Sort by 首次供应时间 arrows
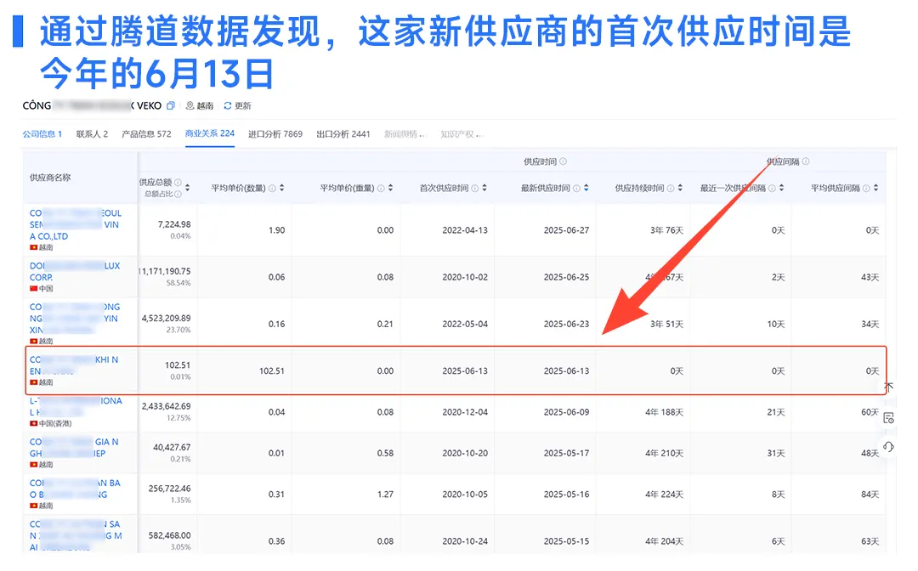The height and width of the screenshot is (571, 918). pos(484,188)
